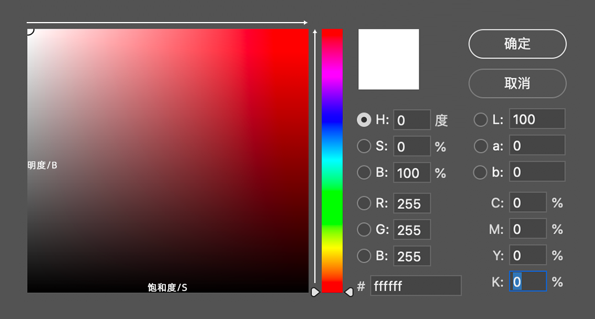Select the S saturation radio button
595x319 pixels.
(x=364, y=146)
